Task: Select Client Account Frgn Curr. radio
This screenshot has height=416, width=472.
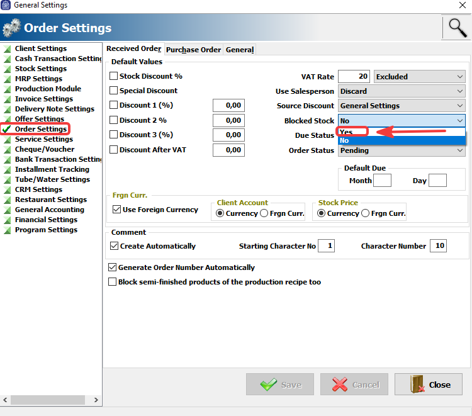Action: (x=264, y=213)
